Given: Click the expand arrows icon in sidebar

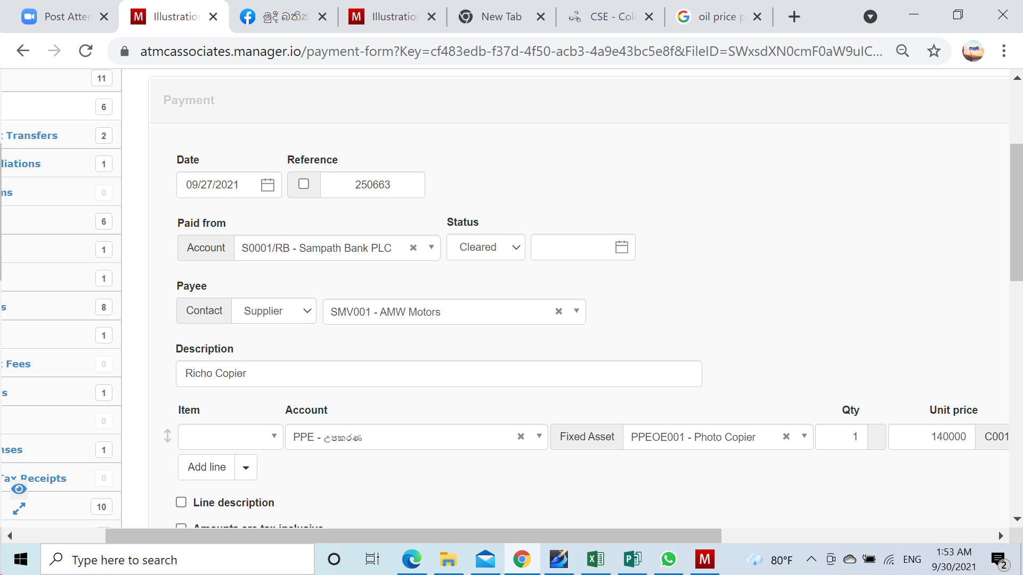Looking at the screenshot, I should coord(19,509).
